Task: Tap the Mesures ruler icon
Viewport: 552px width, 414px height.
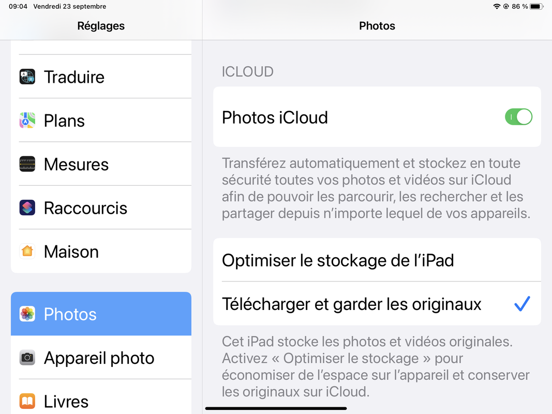Action: [27, 164]
